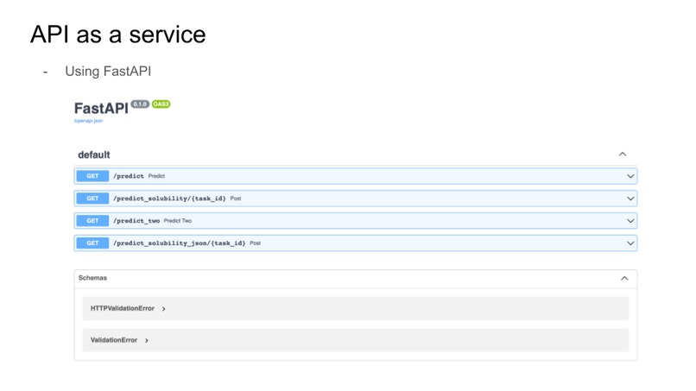696x391 pixels.
Task: Expand the /predict_solubility_json/{task_id} row chevron
Action: click(x=630, y=243)
